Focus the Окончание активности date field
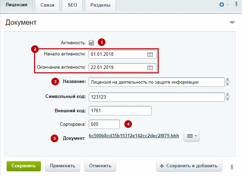The image size is (242, 176). click(x=123, y=68)
